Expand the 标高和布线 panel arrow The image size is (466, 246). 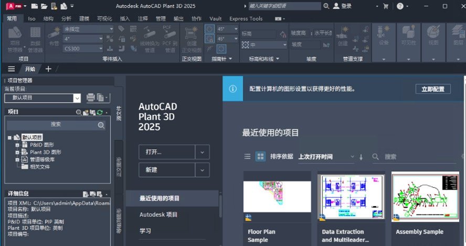click(x=278, y=59)
